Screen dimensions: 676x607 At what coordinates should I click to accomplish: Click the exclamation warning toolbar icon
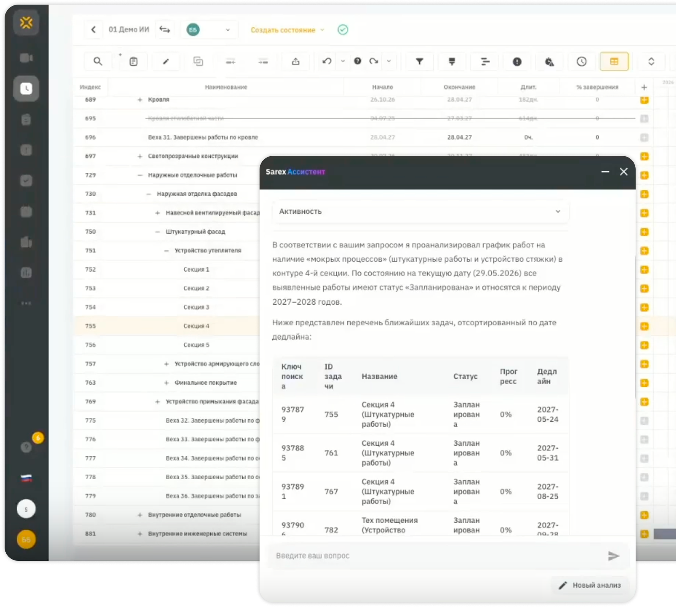pos(517,62)
